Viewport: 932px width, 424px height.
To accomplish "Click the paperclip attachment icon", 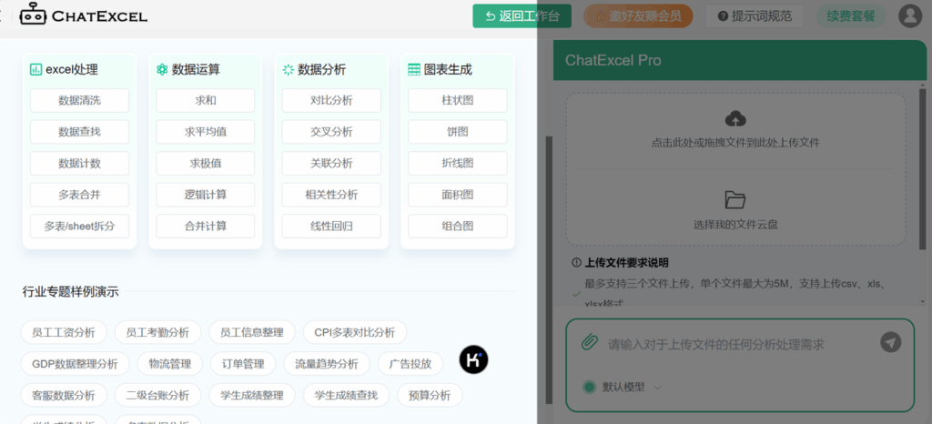I will pos(589,342).
